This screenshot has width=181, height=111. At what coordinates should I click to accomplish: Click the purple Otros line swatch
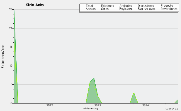click(98, 9)
